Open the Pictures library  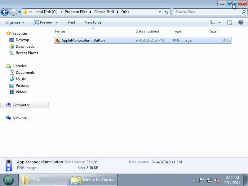[22, 86]
